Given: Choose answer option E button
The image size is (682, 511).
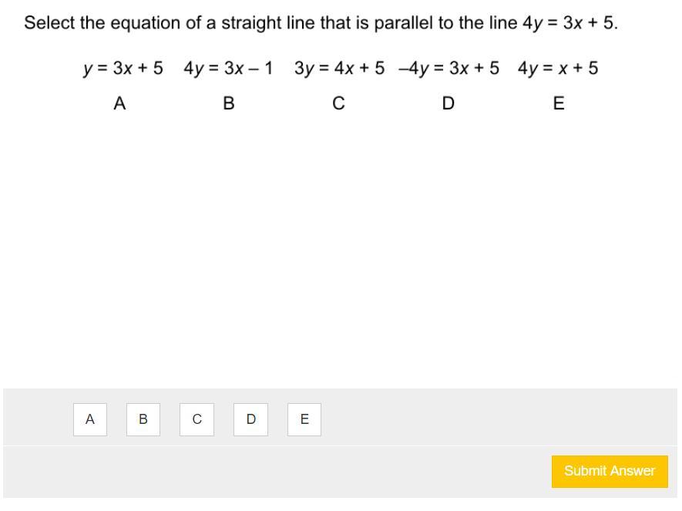Looking at the screenshot, I should click(x=304, y=419).
